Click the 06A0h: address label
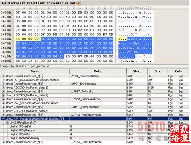This screenshot has width=191, height=145. click(7, 57)
